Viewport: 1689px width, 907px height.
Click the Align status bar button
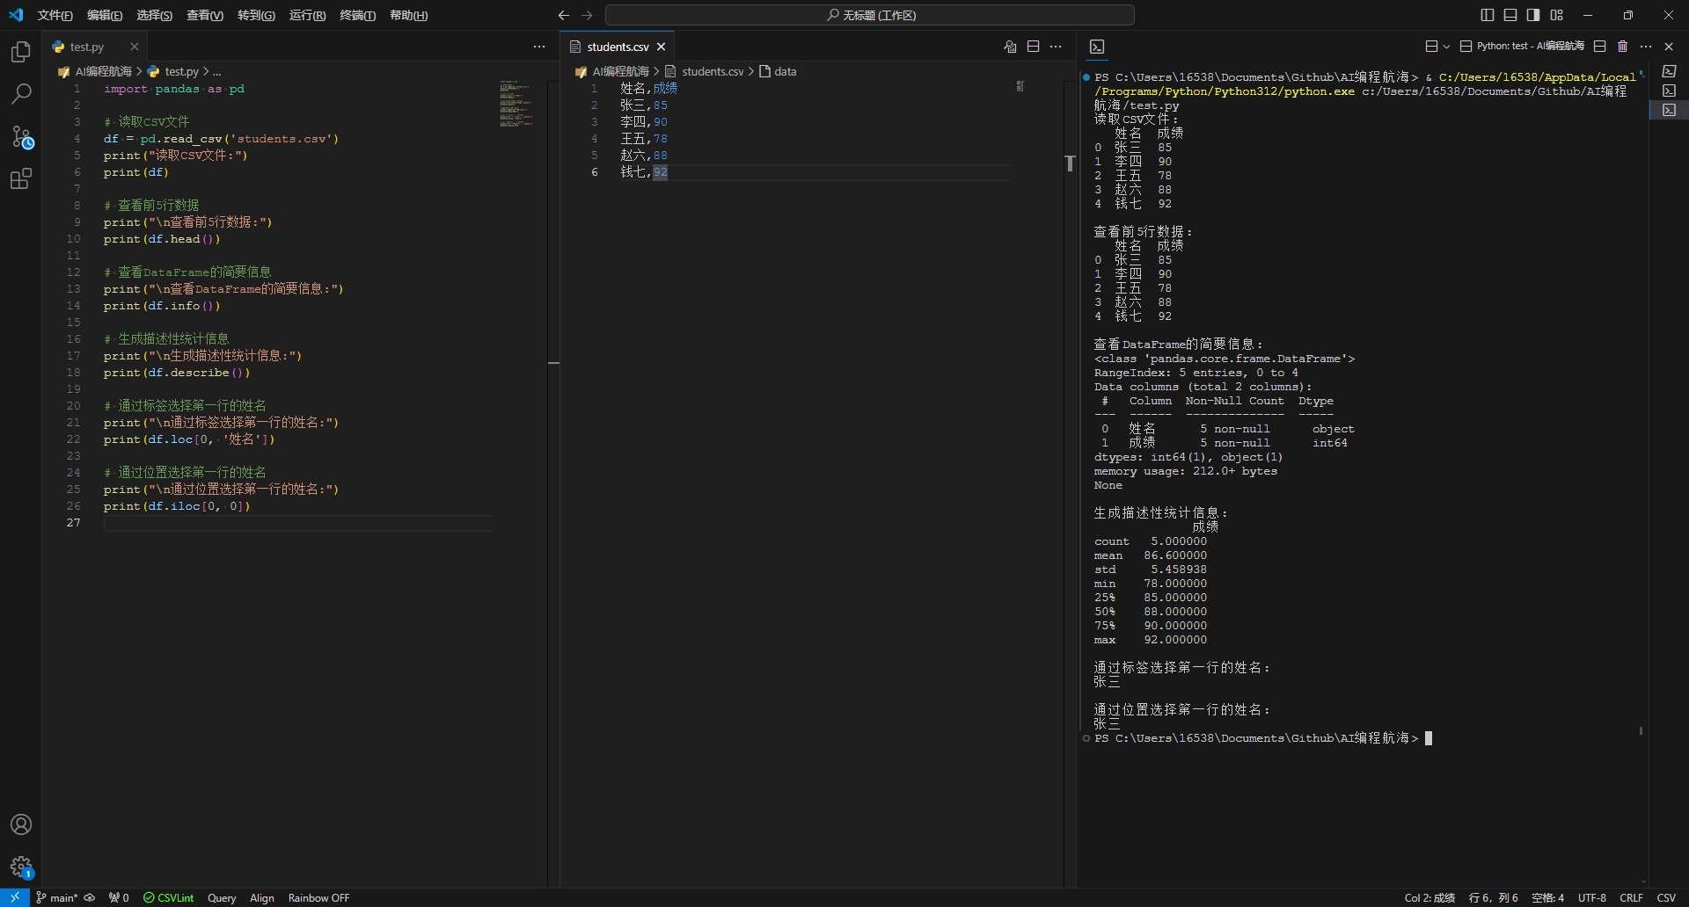(x=262, y=897)
